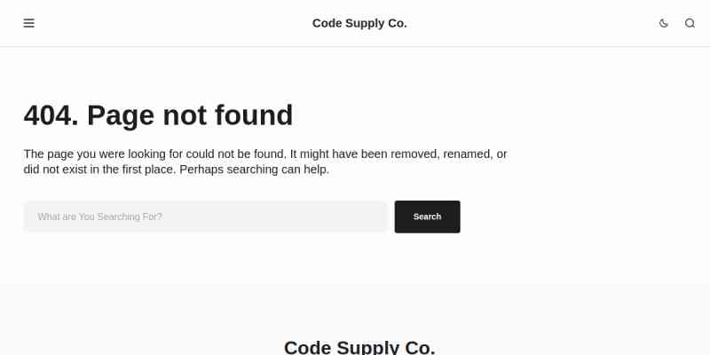Switch site color scheme using crescent icon
This screenshot has width=710, height=355.
coord(663,23)
